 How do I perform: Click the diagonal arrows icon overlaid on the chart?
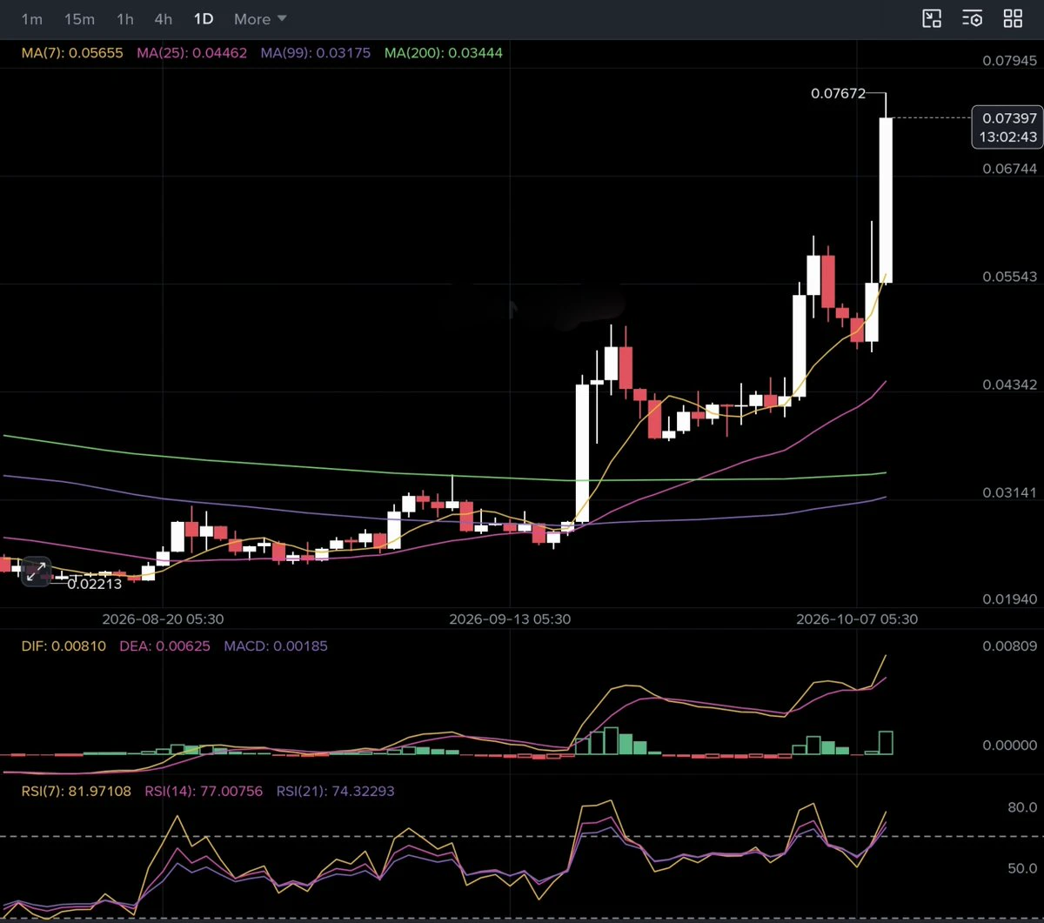pos(37,572)
